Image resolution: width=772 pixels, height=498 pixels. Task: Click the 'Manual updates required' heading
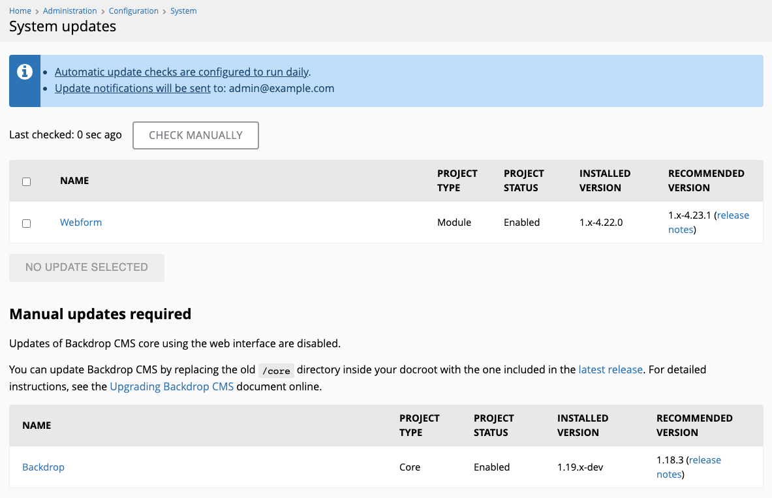coord(100,314)
